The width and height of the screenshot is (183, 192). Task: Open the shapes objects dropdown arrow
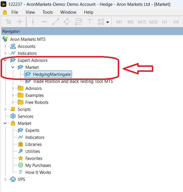pyautogui.click(x=108, y=22)
